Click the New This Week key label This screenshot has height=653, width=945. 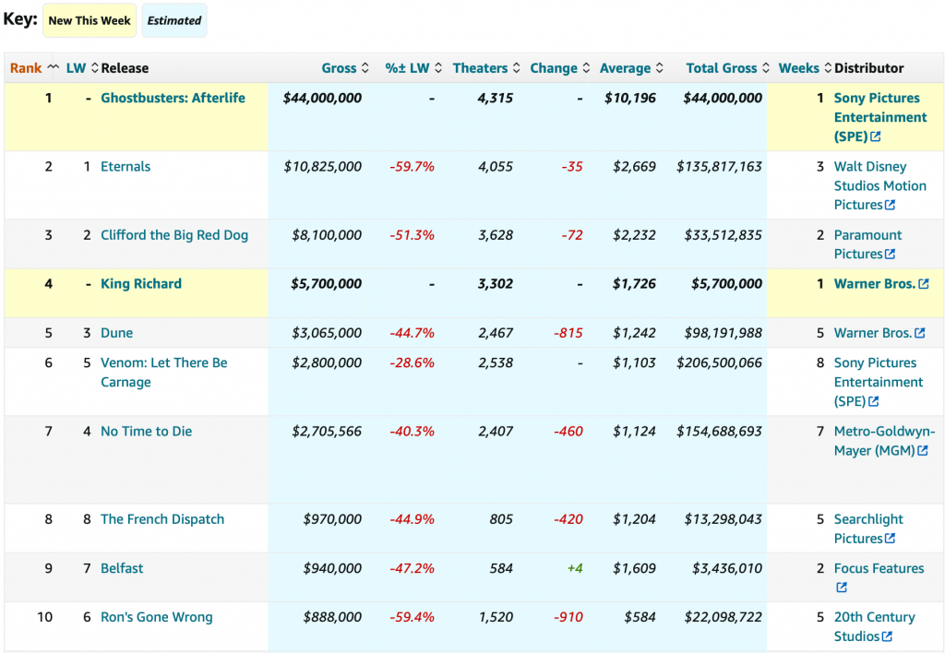(x=91, y=20)
